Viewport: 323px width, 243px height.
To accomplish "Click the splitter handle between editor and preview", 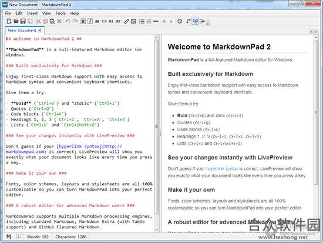I will [x=160, y=134].
